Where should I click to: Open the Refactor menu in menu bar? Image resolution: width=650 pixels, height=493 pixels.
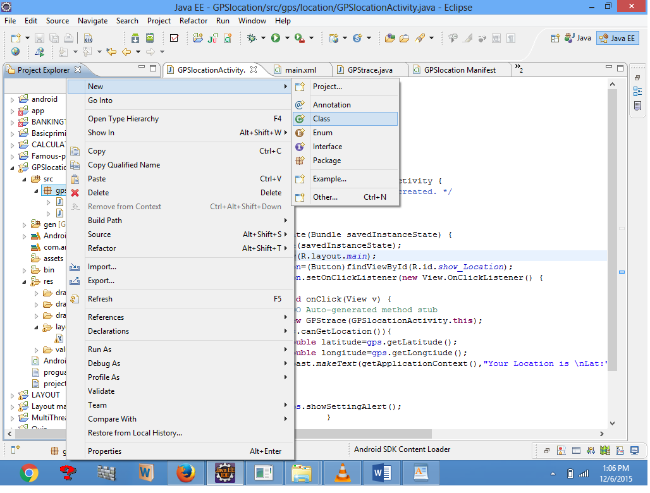(x=193, y=21)
